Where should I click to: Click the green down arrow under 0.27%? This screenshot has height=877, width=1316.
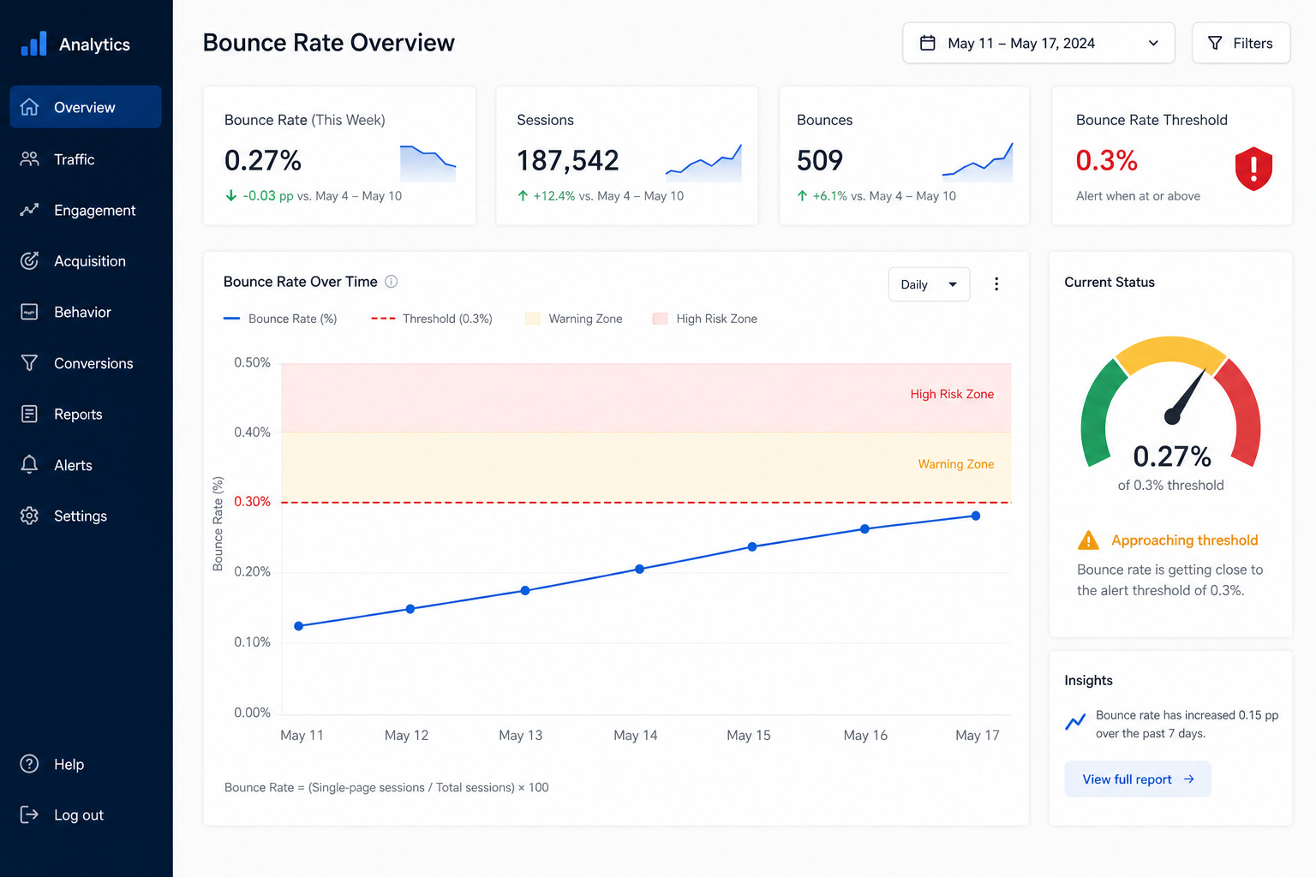coord(230,196)
